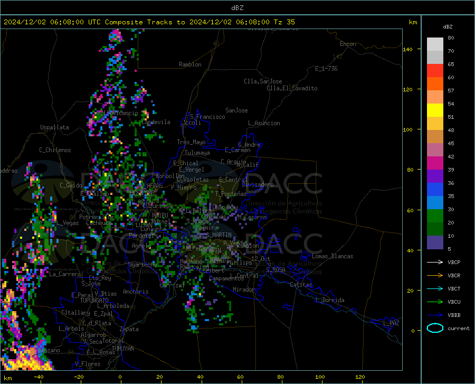Click the E_Carmen map label
This screenshot has width=475, height=384.
237,149
